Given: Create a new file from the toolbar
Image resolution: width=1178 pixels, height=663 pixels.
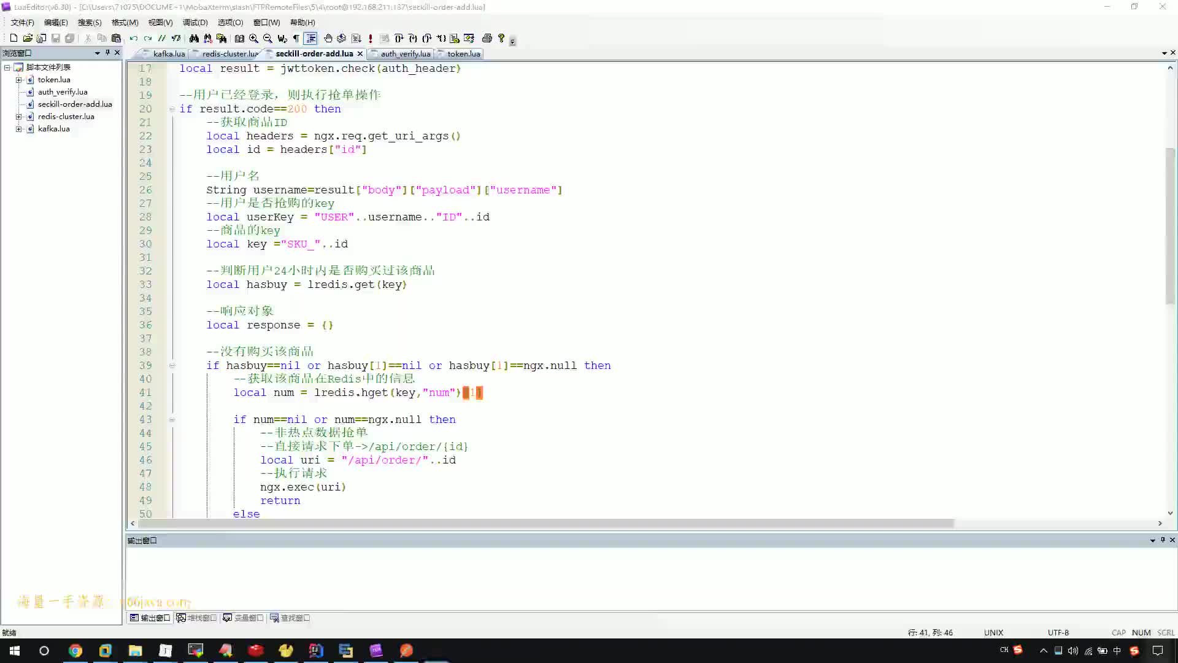Looking at the screenshot, I should click(13, 38).
